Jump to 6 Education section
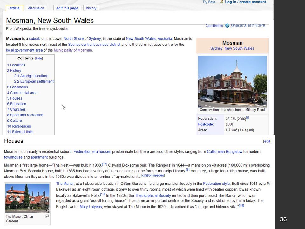This screenshot has height=229, width=305. click(x=17, y=104)
